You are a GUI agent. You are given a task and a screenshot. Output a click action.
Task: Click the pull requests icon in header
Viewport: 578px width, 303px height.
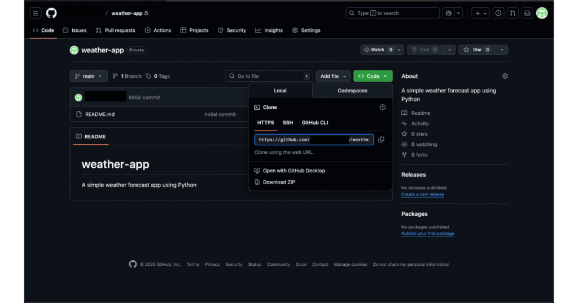(x=513, y=13)
